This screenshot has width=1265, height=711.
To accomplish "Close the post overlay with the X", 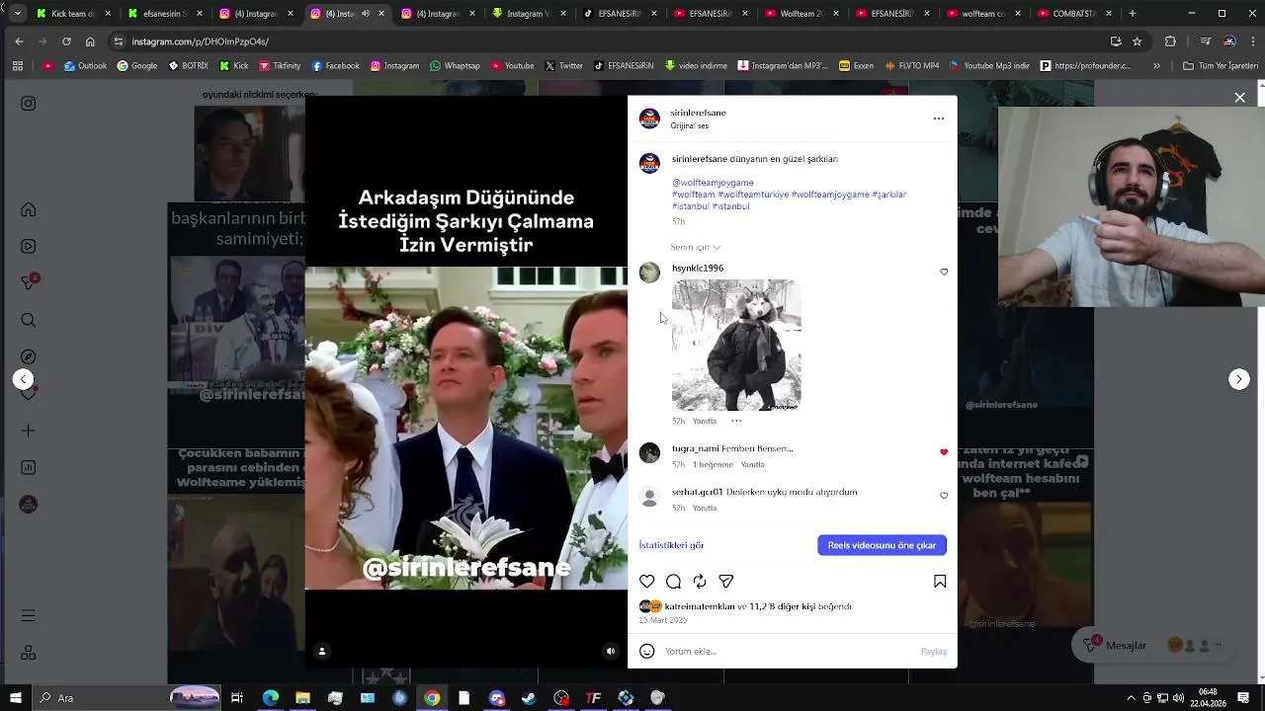I will pos(1239,98).
